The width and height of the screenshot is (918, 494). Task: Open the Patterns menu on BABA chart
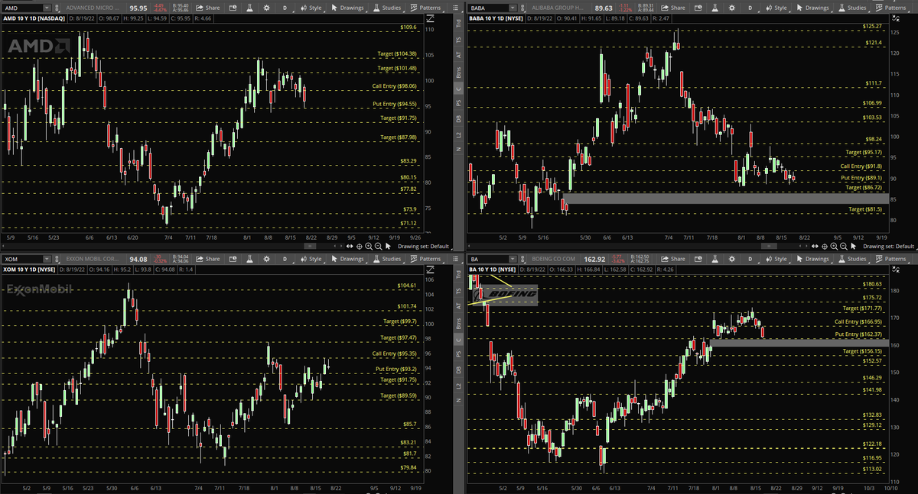tap(892, 8)
